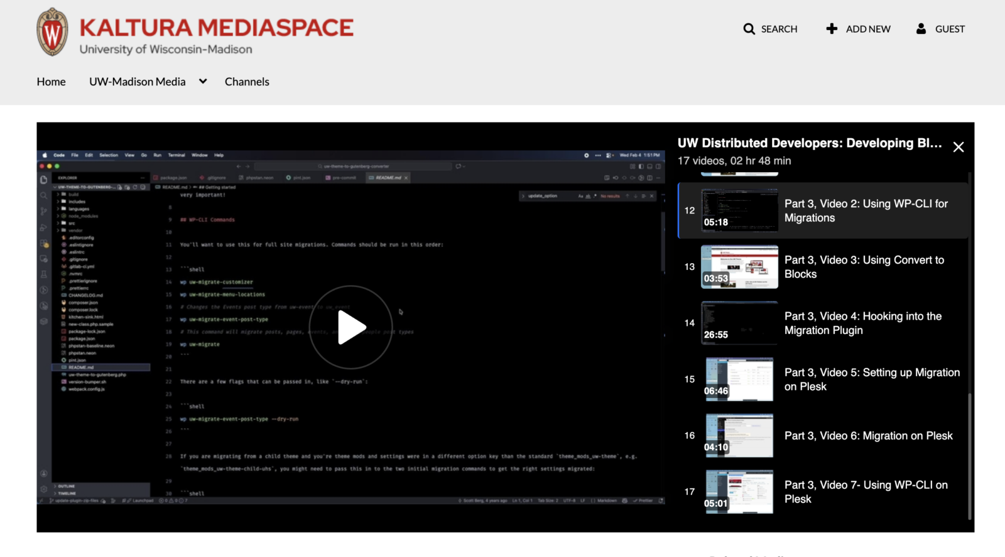Open 'Part 3, Video 3: Using Convert to Blocks'
The image size is (1005, 557).
[x=864, y=267]
